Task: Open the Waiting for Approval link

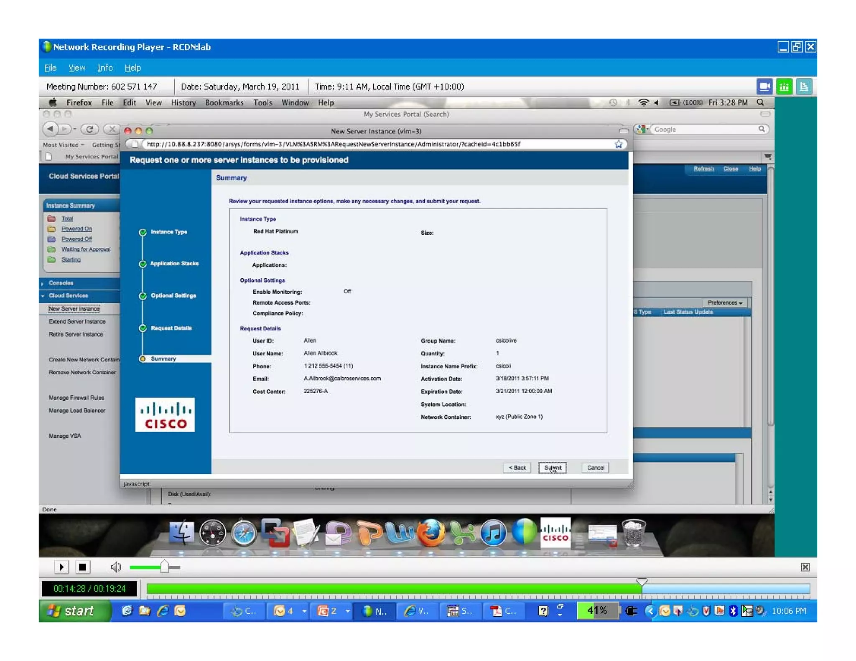Action: [86, 249]
